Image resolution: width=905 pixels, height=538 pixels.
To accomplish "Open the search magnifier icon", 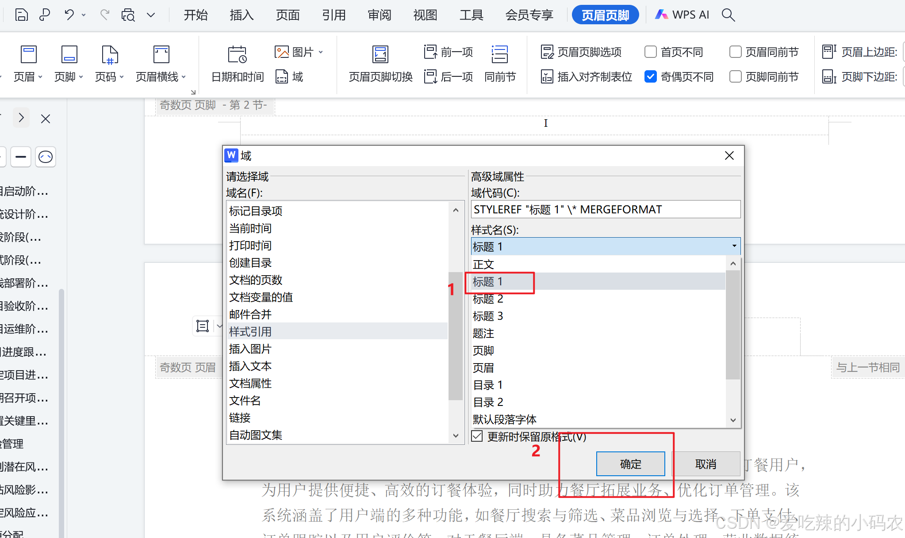I will (728, 15).
